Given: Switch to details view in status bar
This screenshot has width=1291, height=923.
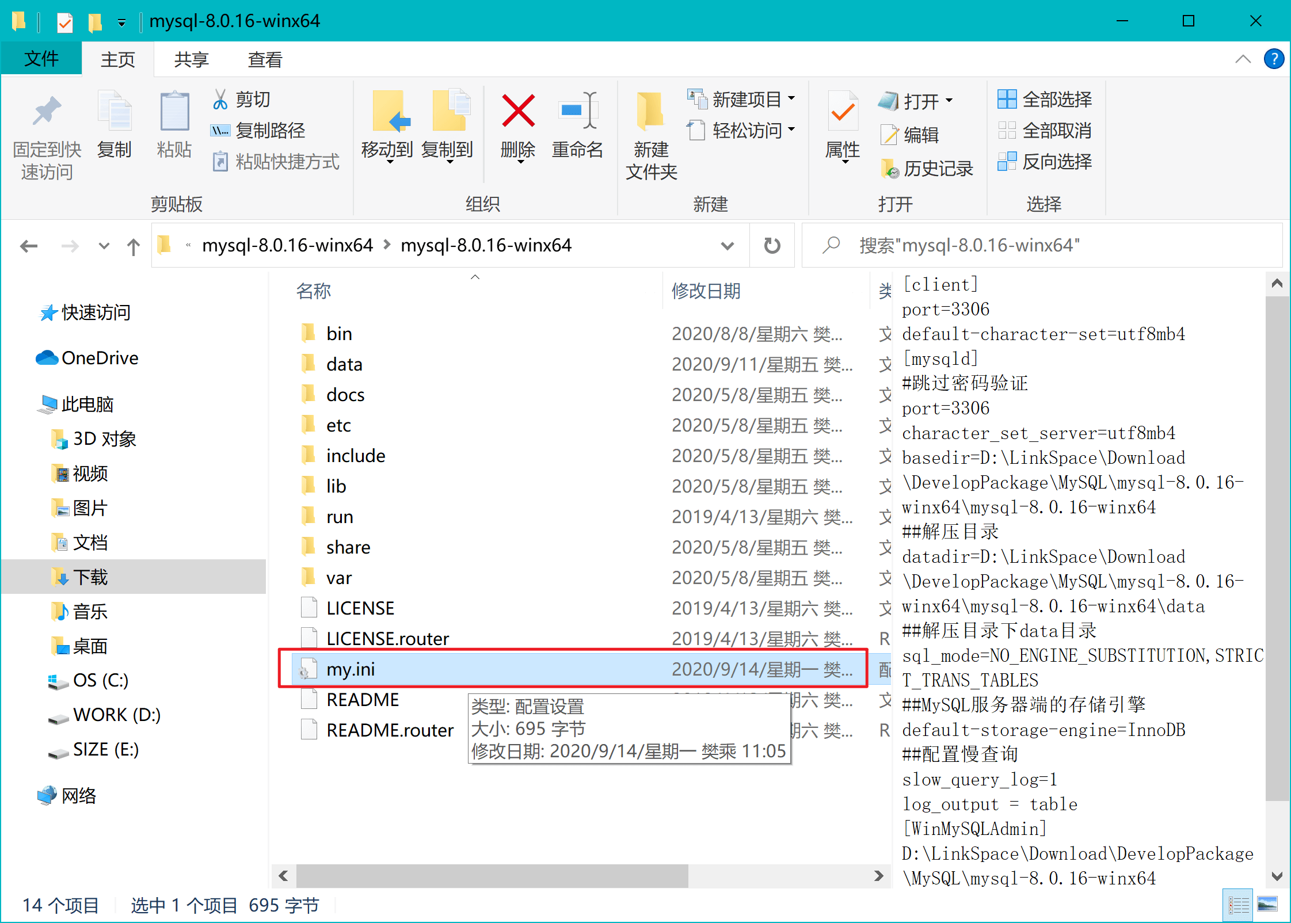Looking at the screenshot, I should tap(1238, 906).
